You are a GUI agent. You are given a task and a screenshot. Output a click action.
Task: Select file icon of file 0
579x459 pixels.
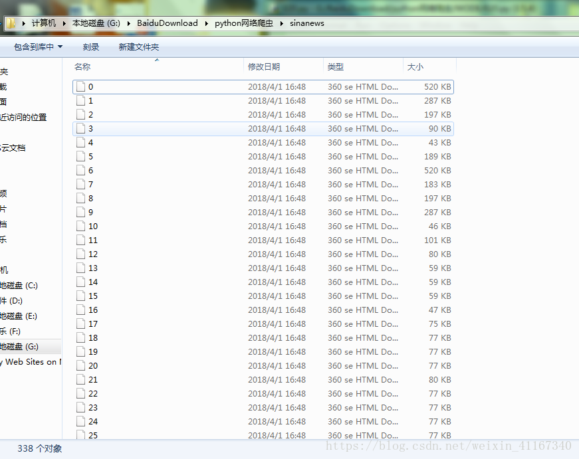click(80, 87)
